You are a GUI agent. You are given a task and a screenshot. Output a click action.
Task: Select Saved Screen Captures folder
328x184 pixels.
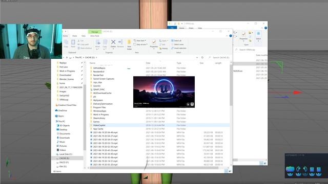104,79
